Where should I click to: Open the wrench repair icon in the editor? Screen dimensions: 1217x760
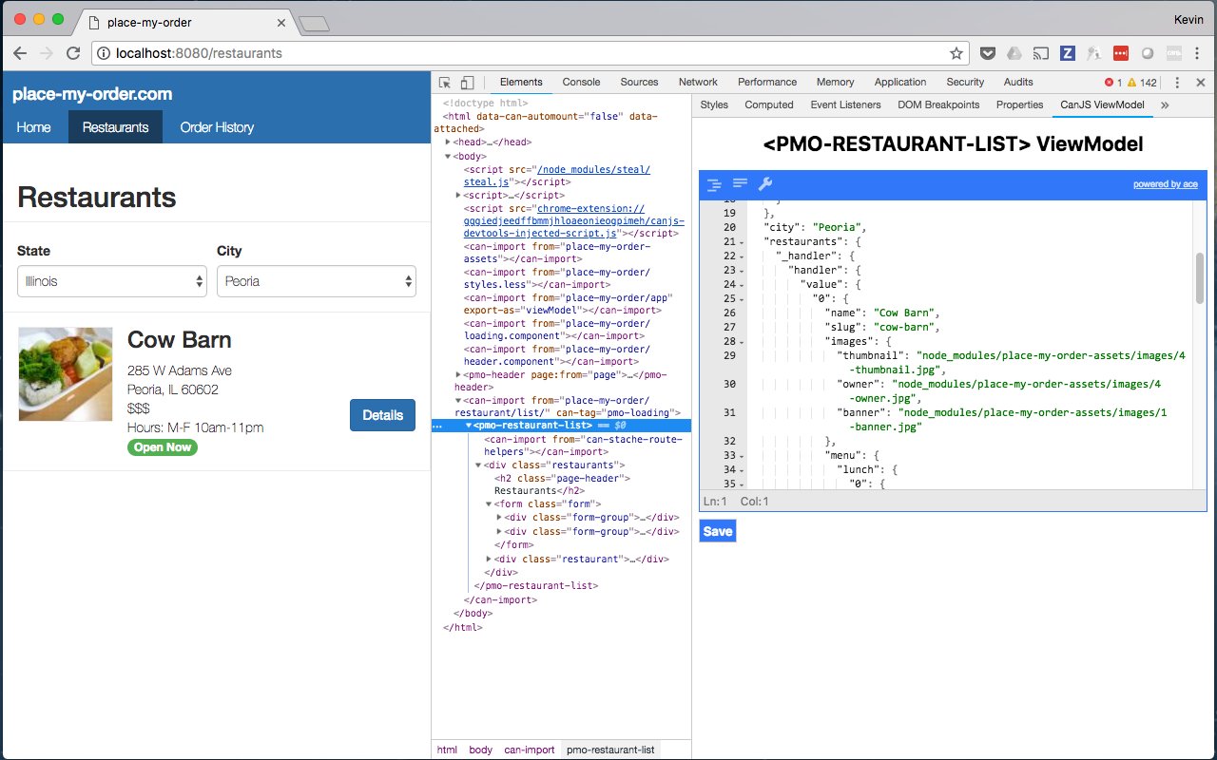coord(765,183)
